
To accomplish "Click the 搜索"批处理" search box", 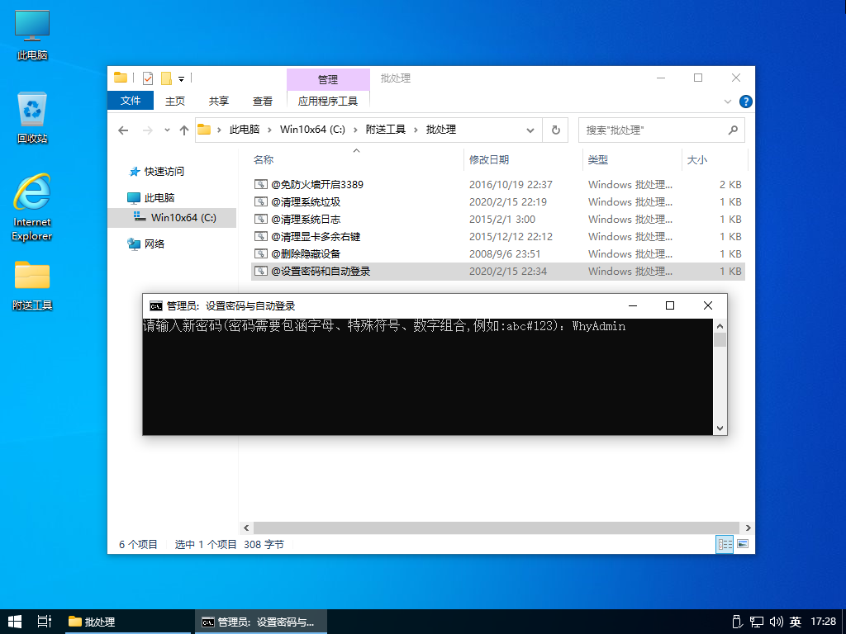I will [x=653, y=130].
